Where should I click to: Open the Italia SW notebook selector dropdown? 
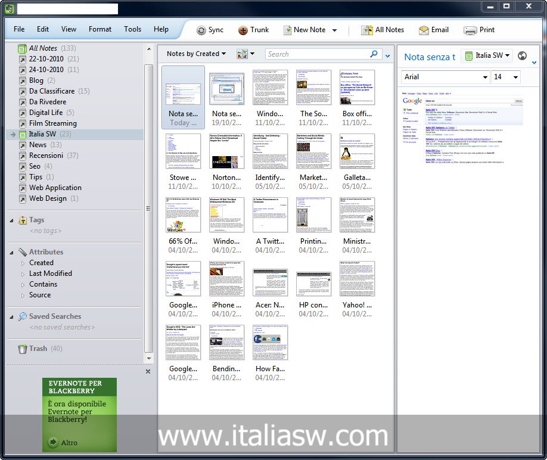coord(487,55)
